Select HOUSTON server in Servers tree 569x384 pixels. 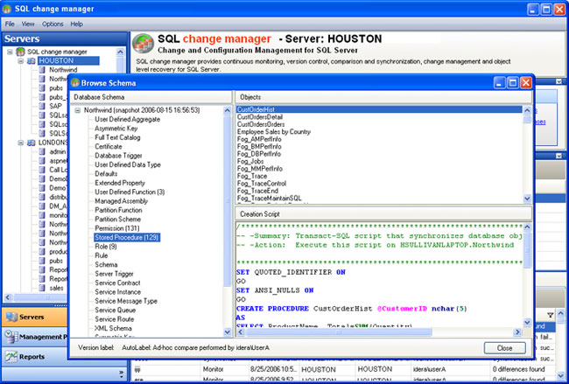[68, 61]
